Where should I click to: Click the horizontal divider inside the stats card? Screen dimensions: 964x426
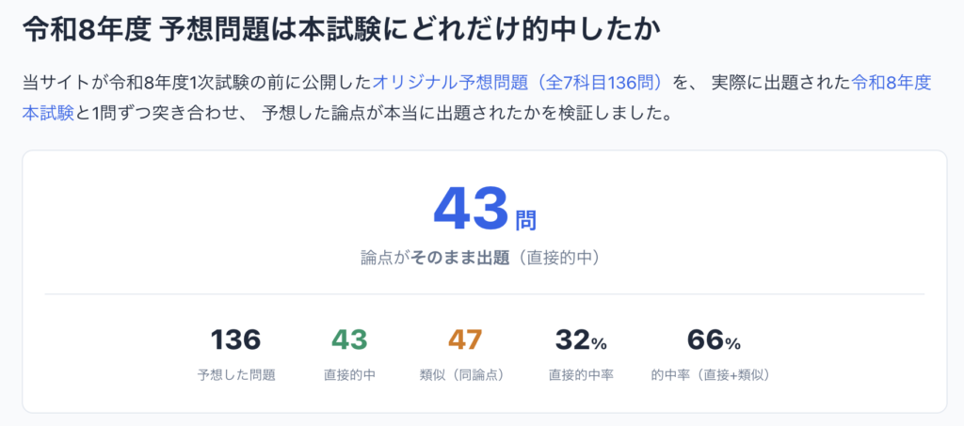tap(485, 294)
